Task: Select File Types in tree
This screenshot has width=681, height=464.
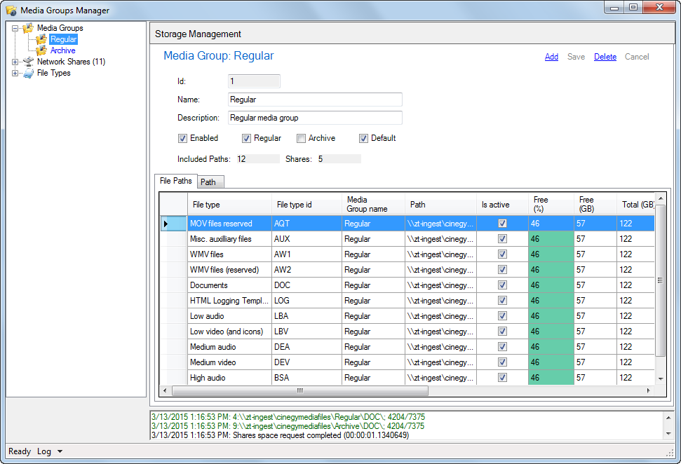Action: [x=54, y=73]
